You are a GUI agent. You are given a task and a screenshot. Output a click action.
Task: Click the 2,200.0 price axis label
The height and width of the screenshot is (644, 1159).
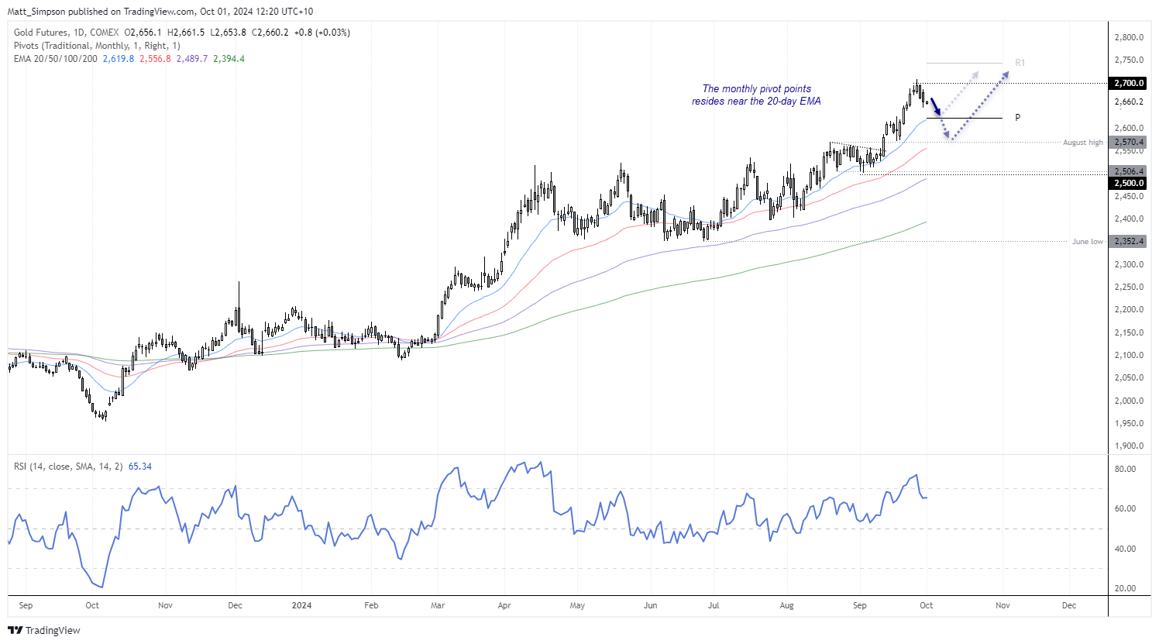(1129, 310)
